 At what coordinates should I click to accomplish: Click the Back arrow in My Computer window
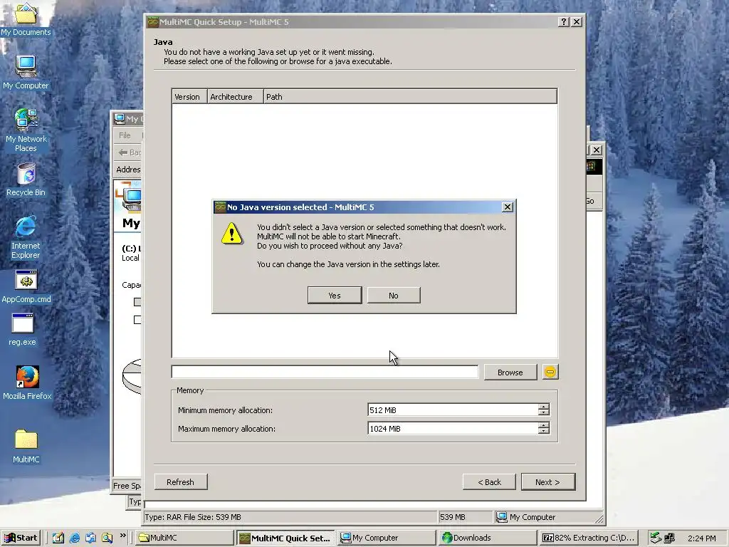pos(130,152)
